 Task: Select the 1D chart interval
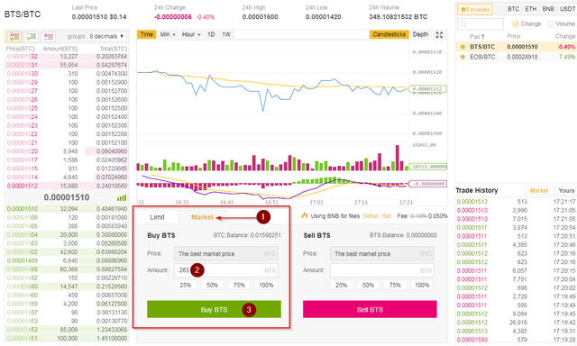(211, 34)
